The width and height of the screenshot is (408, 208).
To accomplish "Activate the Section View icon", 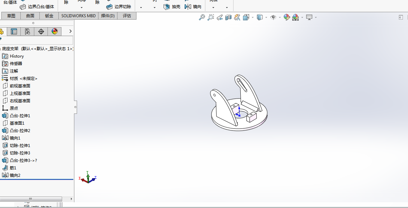I will [x=228, y=17].
